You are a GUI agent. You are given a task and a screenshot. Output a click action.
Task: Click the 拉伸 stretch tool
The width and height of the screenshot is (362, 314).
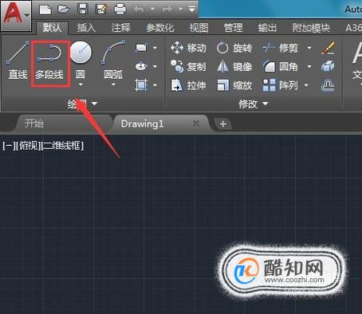188,85
